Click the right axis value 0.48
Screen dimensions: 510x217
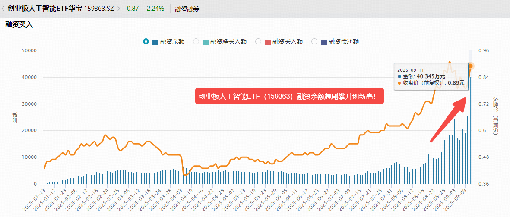pos(483,157)
